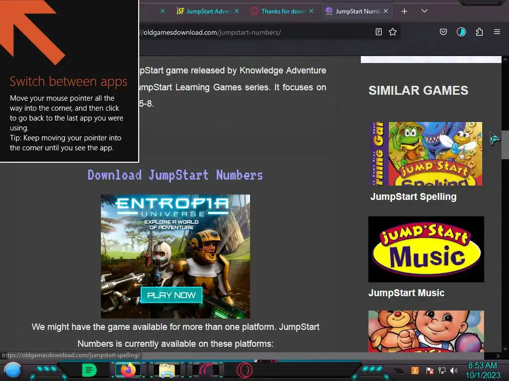Click horizontal scrollbar right arrow
Image resolution: width=509 pixels, height=381 pixels.
tap(498, 356)
